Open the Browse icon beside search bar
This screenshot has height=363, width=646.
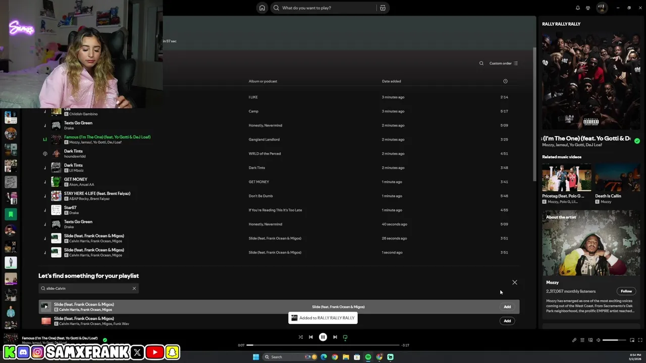[x=383, y=8]
